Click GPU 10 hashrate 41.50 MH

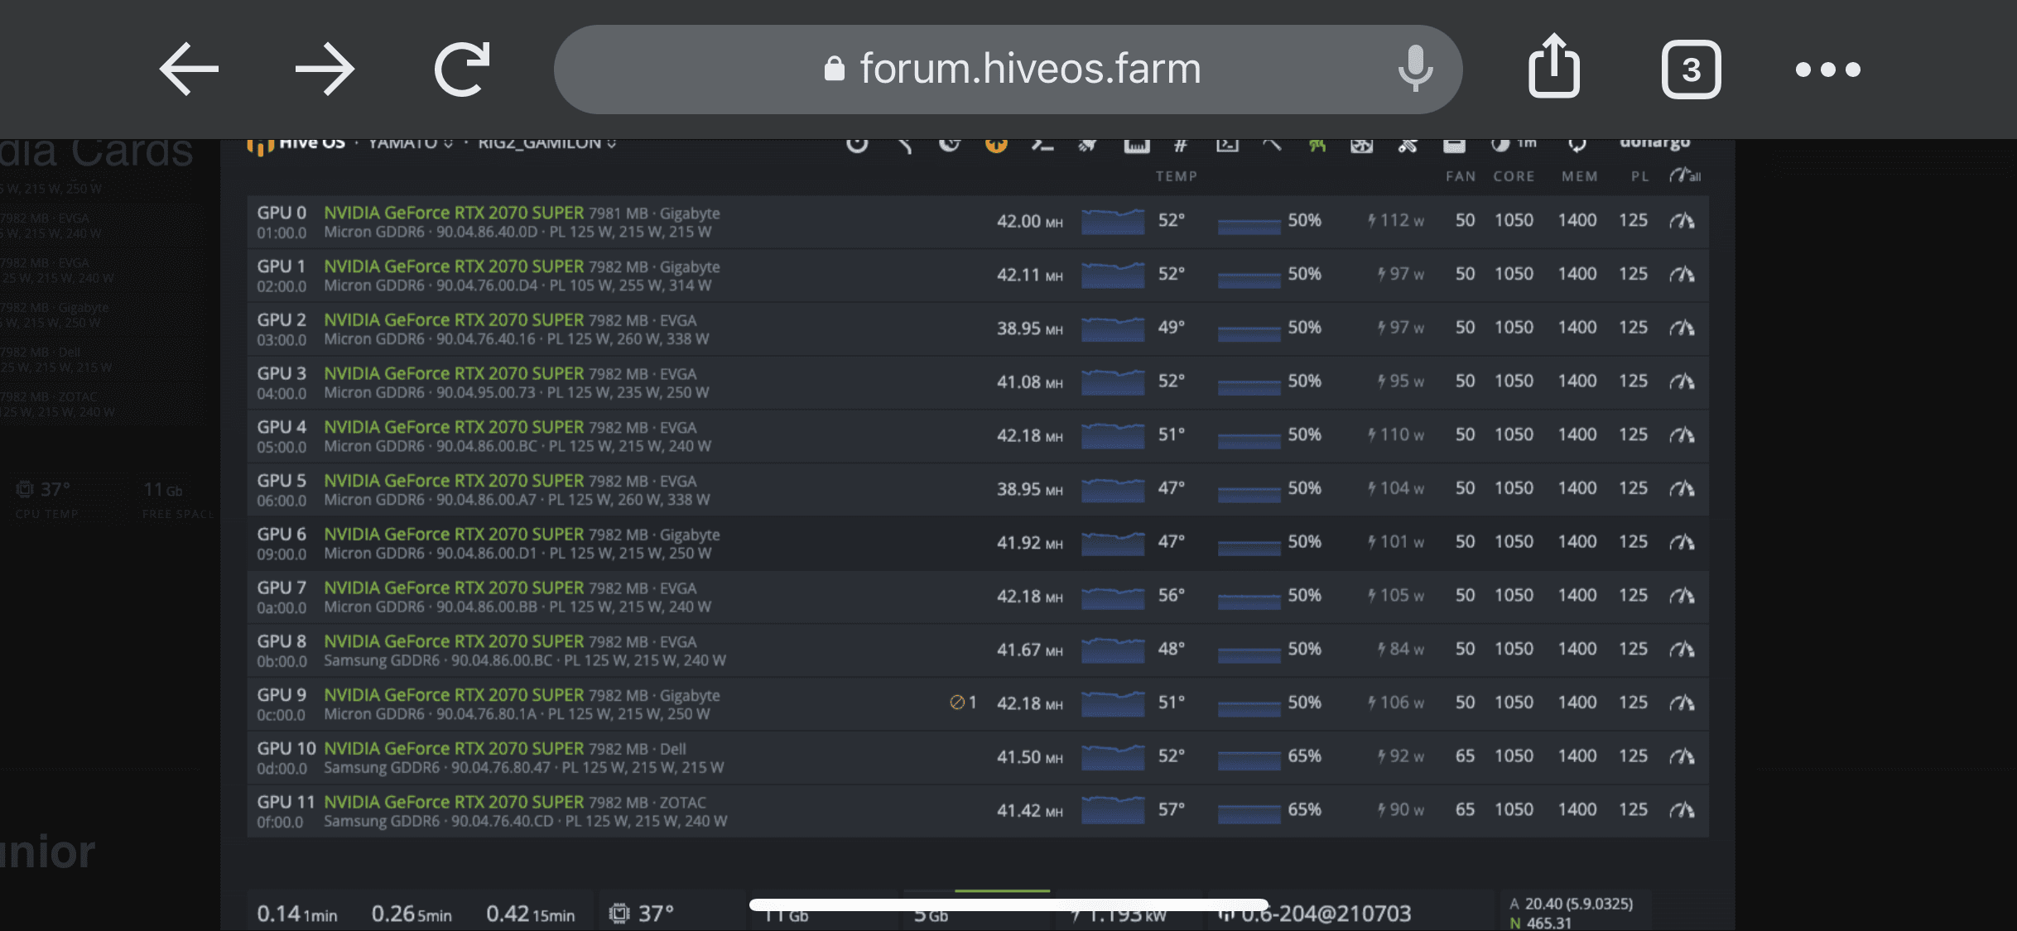tap(1029, 757)
